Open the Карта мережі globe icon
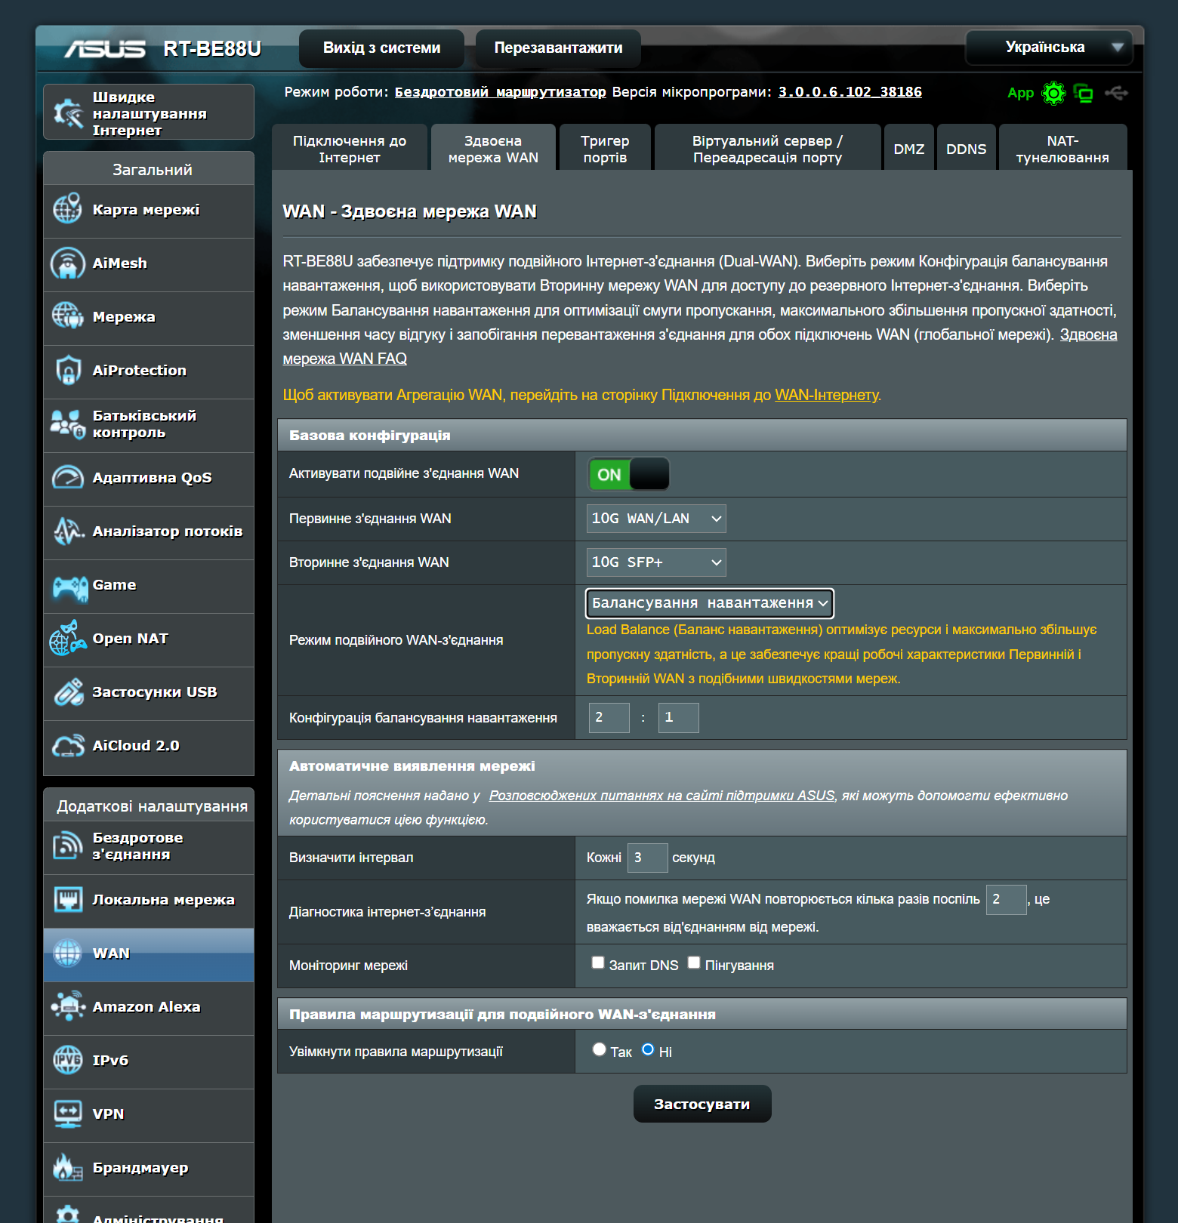 (68, 209)
